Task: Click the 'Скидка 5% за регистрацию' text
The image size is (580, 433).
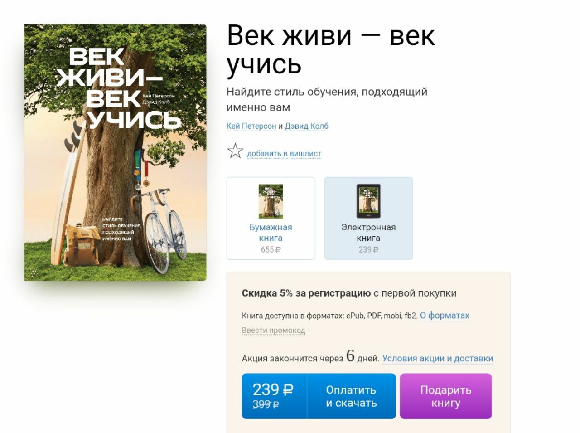Action: click(x=306, y=293)
